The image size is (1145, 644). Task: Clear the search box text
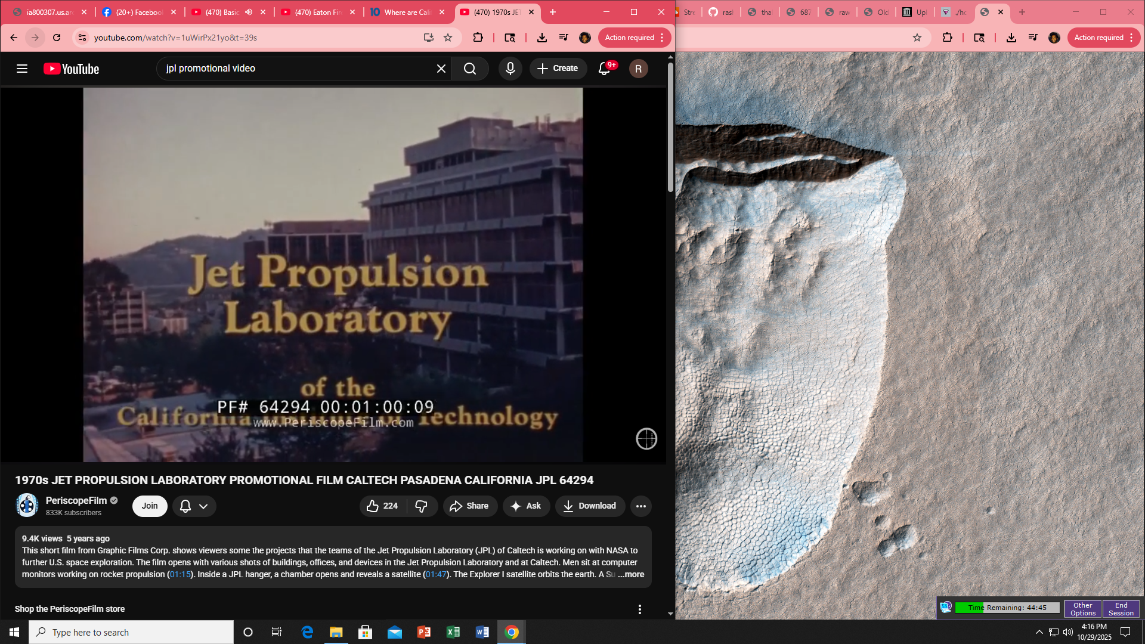coord(441,69)
